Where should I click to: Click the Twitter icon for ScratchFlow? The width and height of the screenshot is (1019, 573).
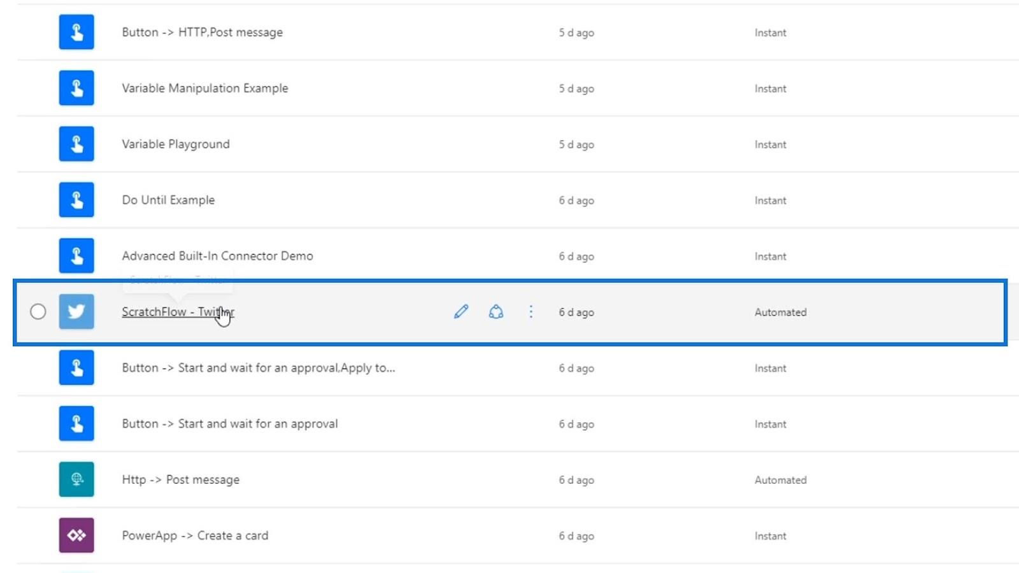point(76,312)
